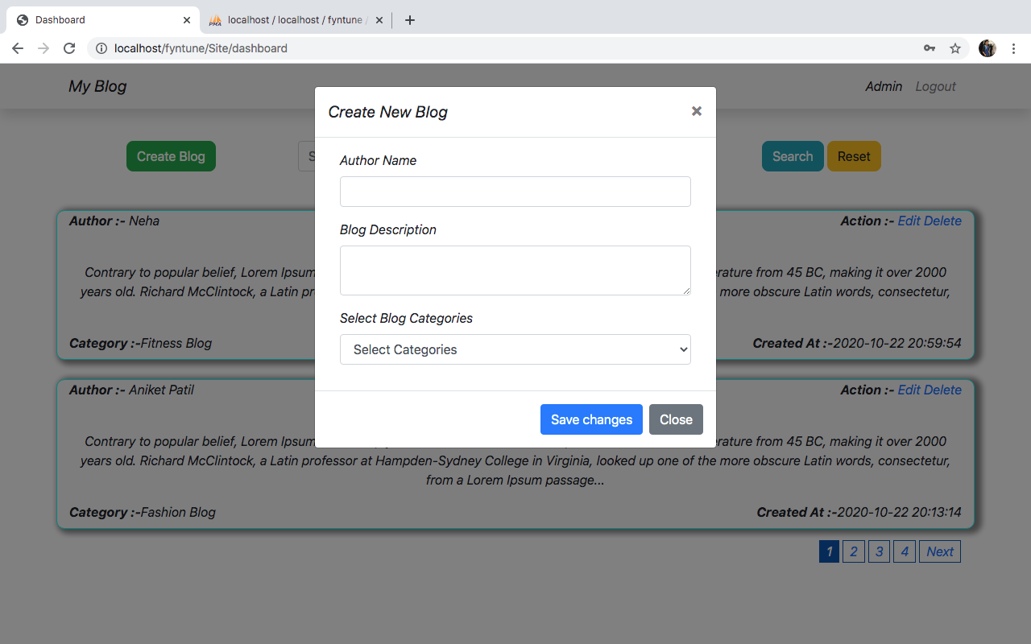Click the browser back arrow
The height and width of the screenshot is (644, 1031).
pos(18,48)
